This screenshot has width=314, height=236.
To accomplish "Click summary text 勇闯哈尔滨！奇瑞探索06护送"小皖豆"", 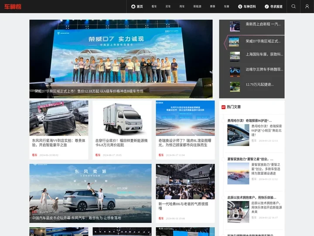I will (266, 130).
